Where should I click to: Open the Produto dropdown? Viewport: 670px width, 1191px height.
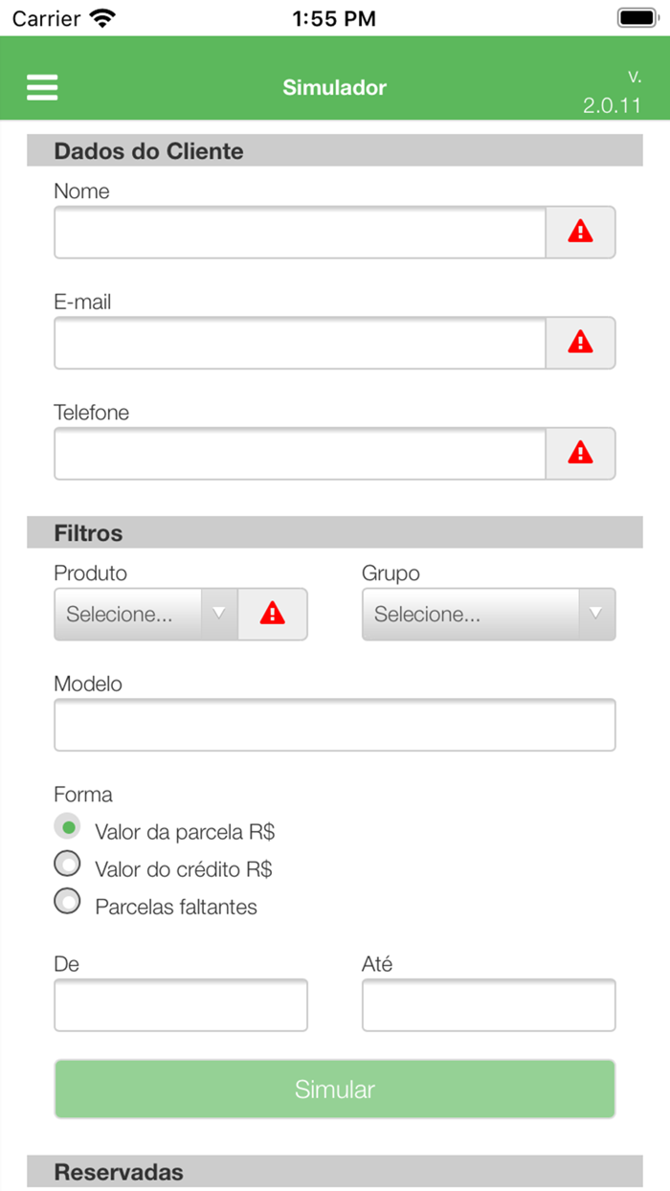coord(145,614)
